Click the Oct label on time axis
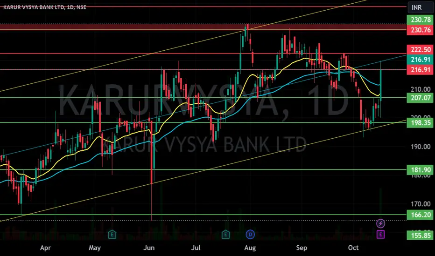 click(x=353, y=248)
